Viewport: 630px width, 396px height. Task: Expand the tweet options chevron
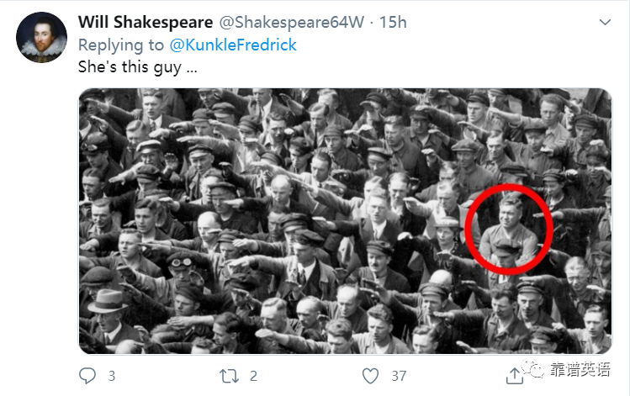(x=605, y=22)
